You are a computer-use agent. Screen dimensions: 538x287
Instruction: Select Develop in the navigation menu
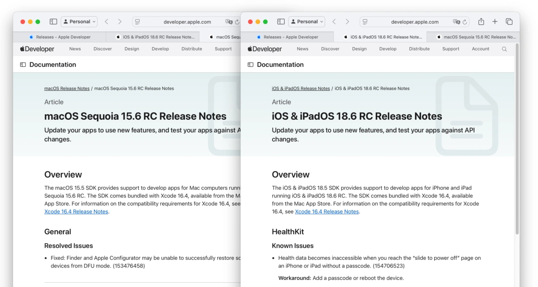coord(388,49)
